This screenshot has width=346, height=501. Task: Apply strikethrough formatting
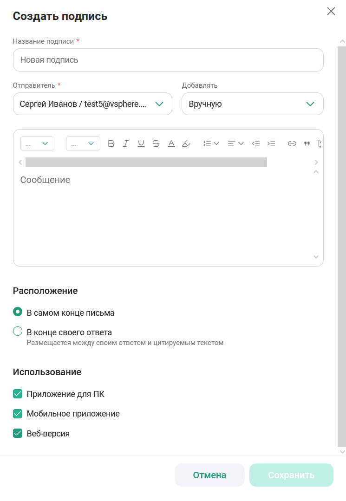click(156, 143)
